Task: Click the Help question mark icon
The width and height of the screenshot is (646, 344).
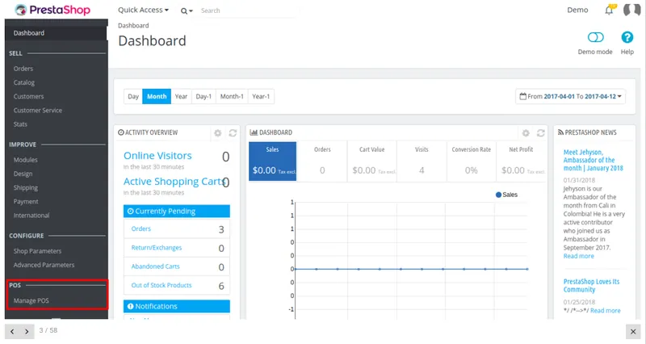Action: tap(627, 37)
